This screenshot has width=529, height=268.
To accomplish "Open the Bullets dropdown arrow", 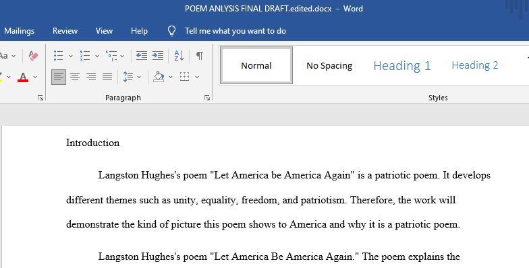I will 70,56.
